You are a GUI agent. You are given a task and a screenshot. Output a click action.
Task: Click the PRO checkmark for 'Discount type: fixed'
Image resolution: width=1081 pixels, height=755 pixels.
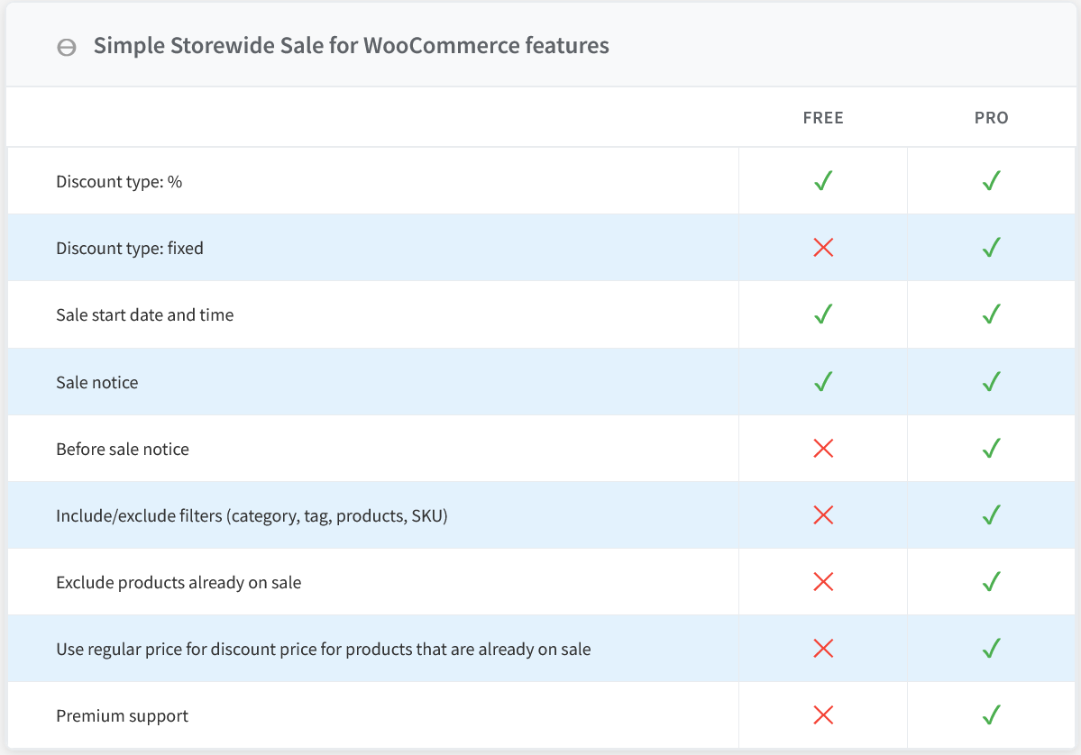click(991, 248)
